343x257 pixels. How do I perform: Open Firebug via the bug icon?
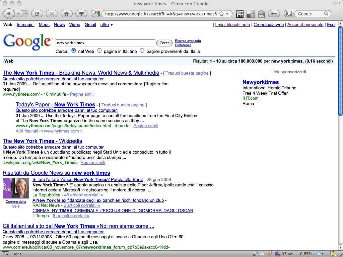pyautogui.click(x=270, y=254)
